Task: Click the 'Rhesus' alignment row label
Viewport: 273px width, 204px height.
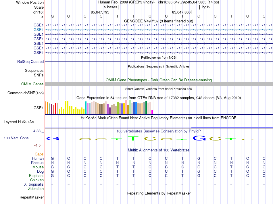Action: pos(37,163)
